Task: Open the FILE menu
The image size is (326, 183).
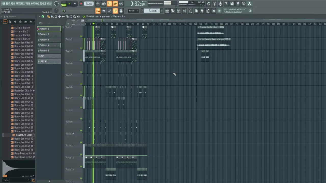Action: [3, 4]
